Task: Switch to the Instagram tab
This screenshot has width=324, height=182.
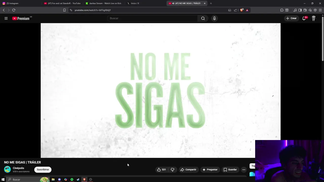Action: coord(20,3)
